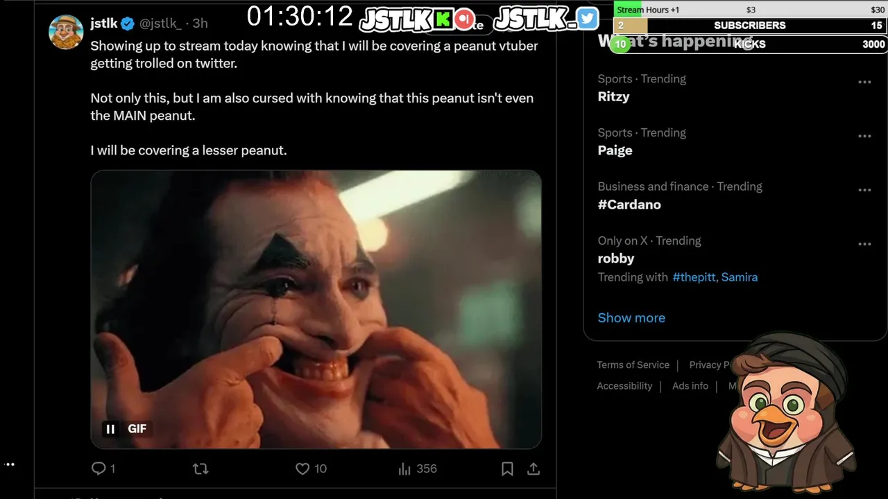The image size is (888, 499).
Task: Click the blue verified badge beside jstlk
Action: (128, 24)
